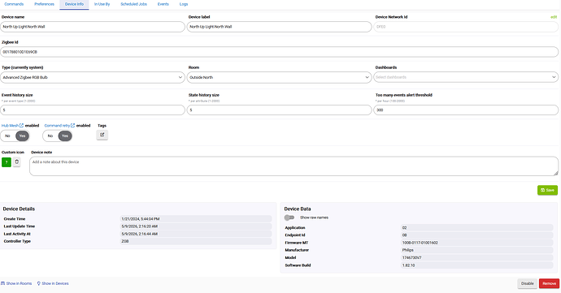Click the Create Time value 1/21/2024

[x=196, y=218]
